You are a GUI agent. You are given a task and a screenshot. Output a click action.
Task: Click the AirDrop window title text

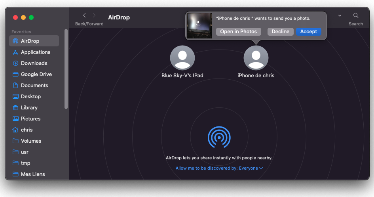click(x=119, y=17)
